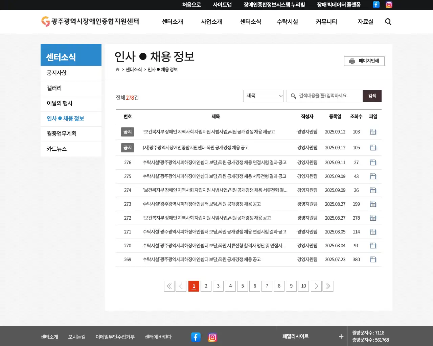433x346 pixels.
Task: Go to page 10
Action: (x=303, y=286)
